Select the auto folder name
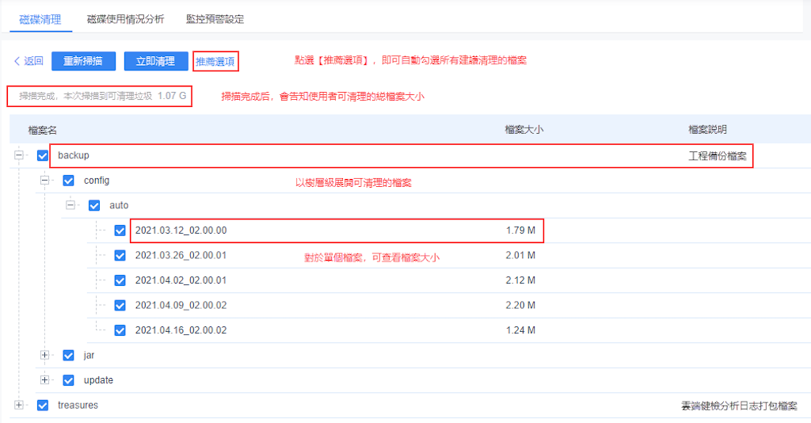This screenshot has height=423, width=811. (119, 205)
